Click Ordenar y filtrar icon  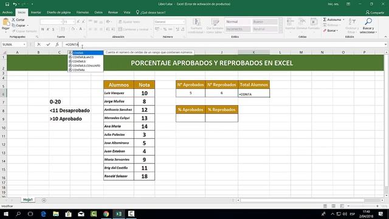(x=352, y=22)
